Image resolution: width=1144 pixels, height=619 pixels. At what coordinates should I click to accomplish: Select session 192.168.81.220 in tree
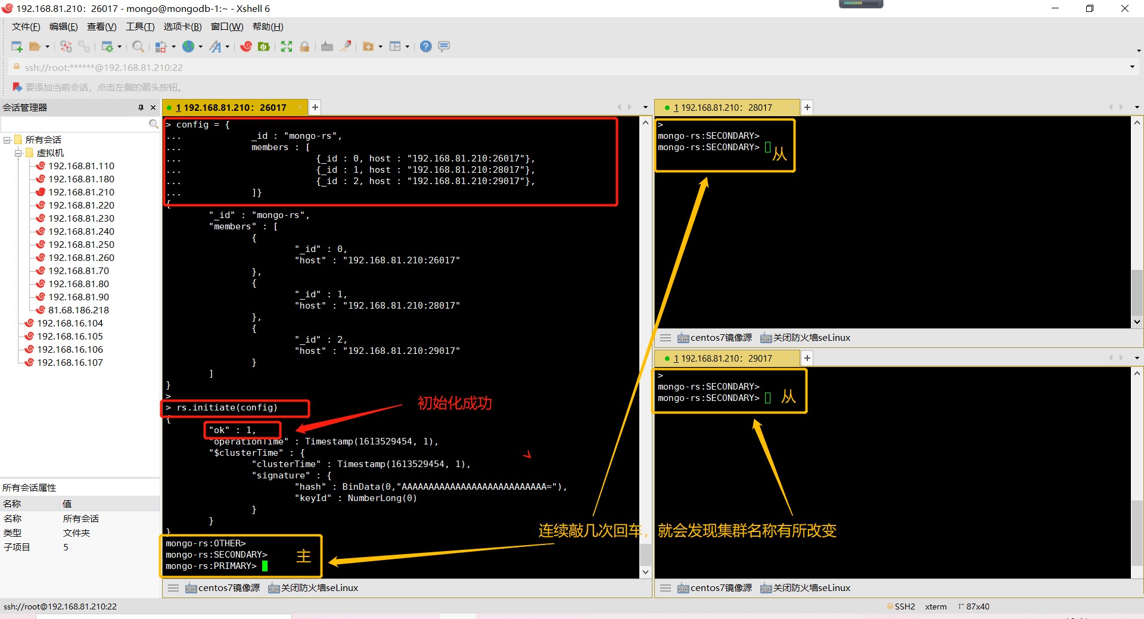81,206
